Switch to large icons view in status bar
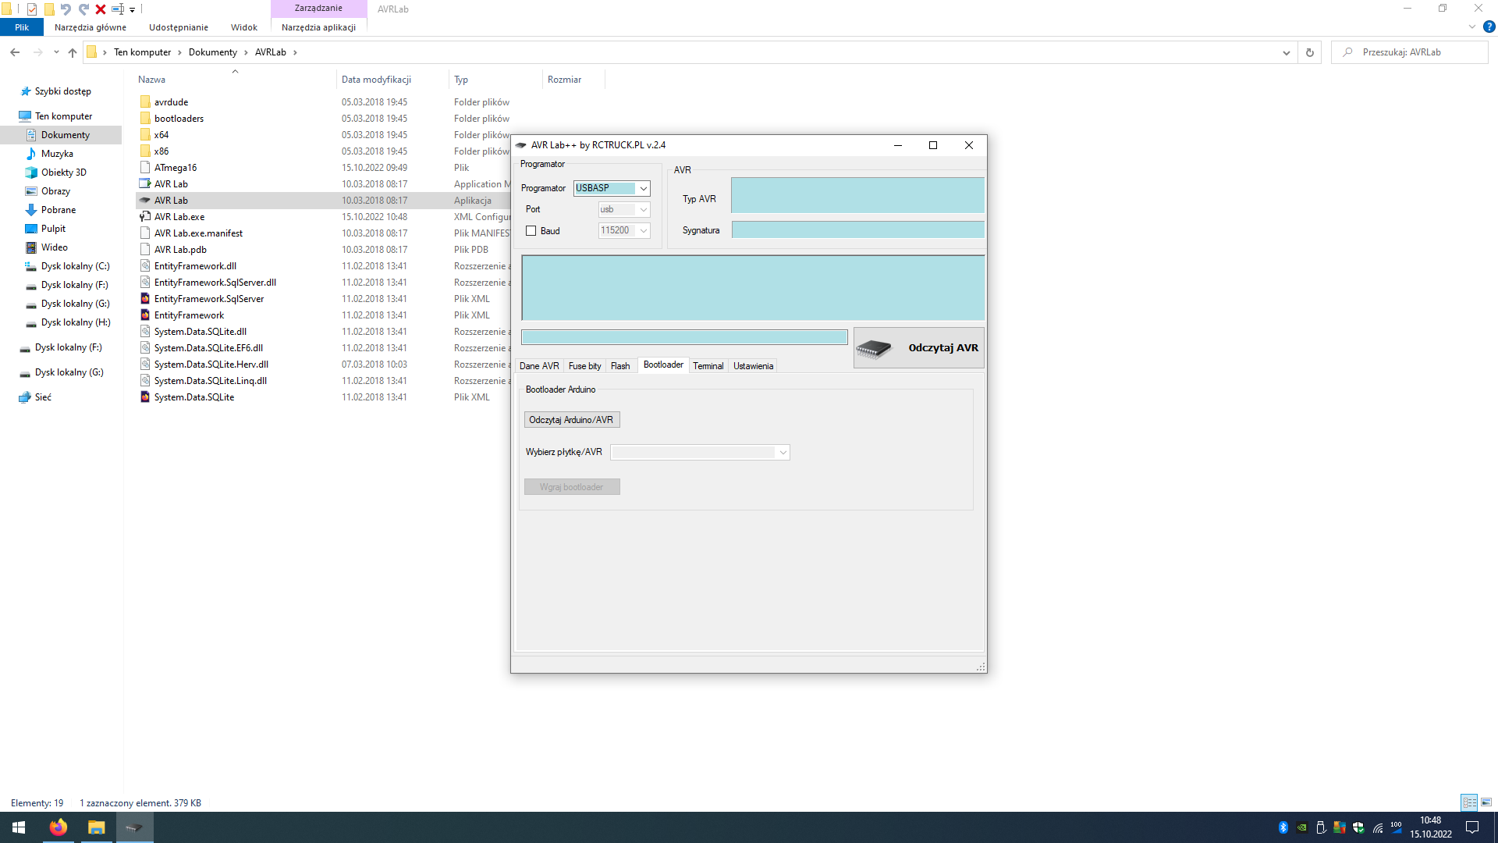The image size is (1498, 843). click(x=1486, y=802)
